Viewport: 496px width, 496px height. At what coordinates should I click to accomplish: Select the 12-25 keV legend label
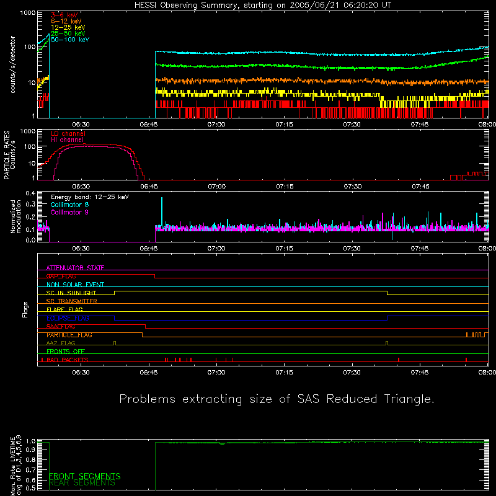point(68,27)
